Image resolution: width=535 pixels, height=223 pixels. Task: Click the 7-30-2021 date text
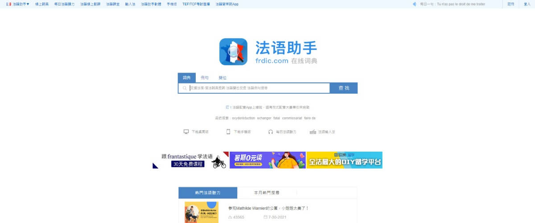[277, 217]
